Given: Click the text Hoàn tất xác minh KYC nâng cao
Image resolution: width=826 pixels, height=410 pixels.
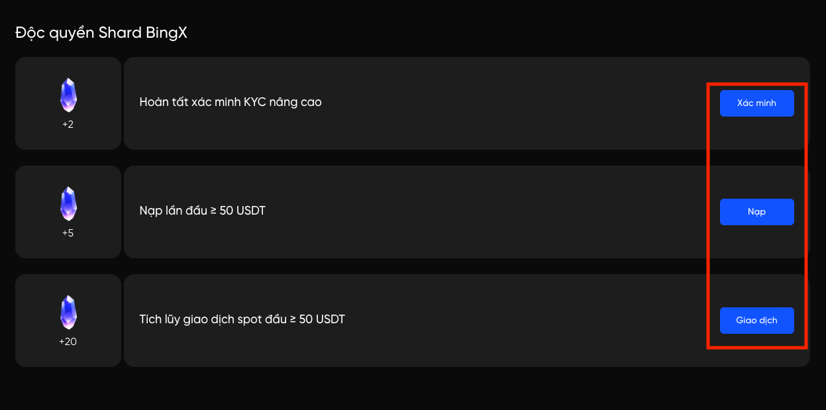Looking at the screenshot, I should coord(231,102).
